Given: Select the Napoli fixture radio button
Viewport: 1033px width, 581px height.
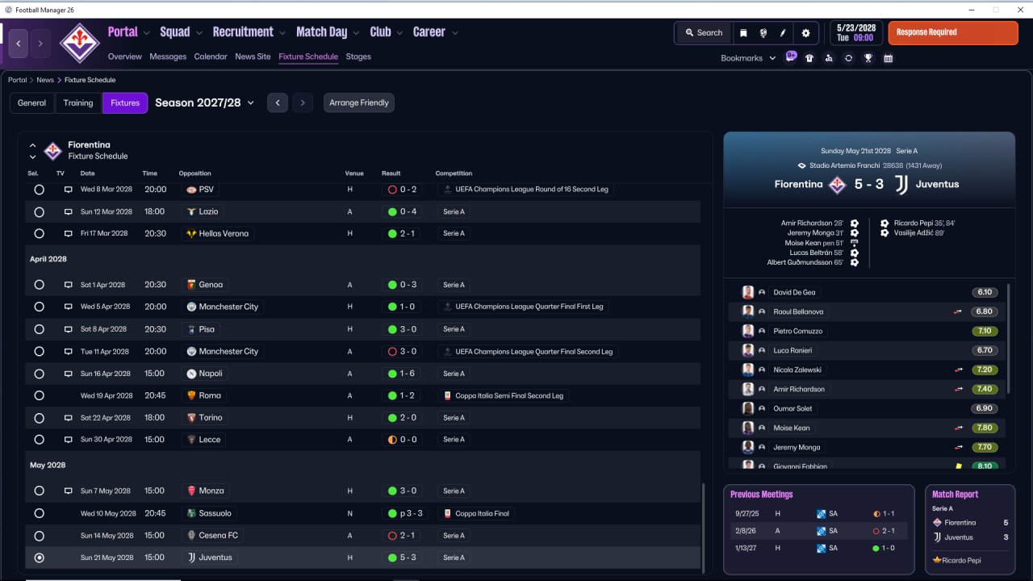Looking at the screenshot, I should tap(39, 374).
